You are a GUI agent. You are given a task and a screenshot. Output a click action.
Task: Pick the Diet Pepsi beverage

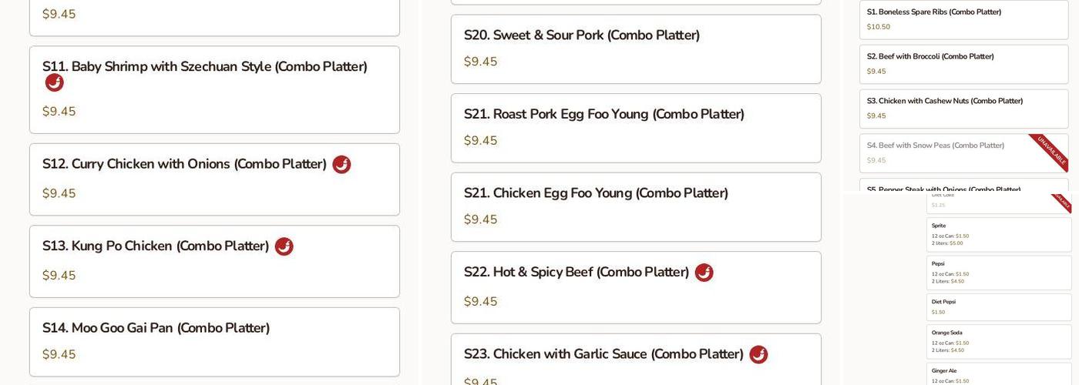(998, 306)
